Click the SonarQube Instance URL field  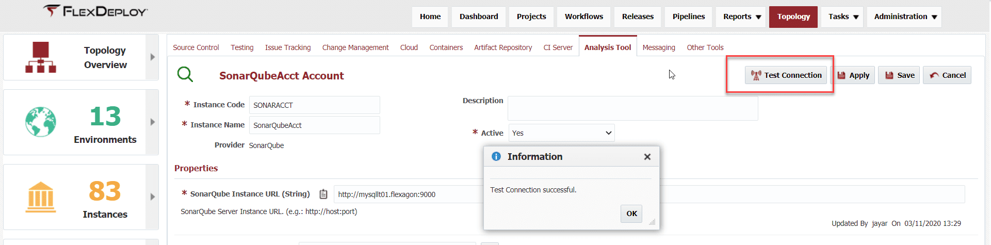(649, 194)
